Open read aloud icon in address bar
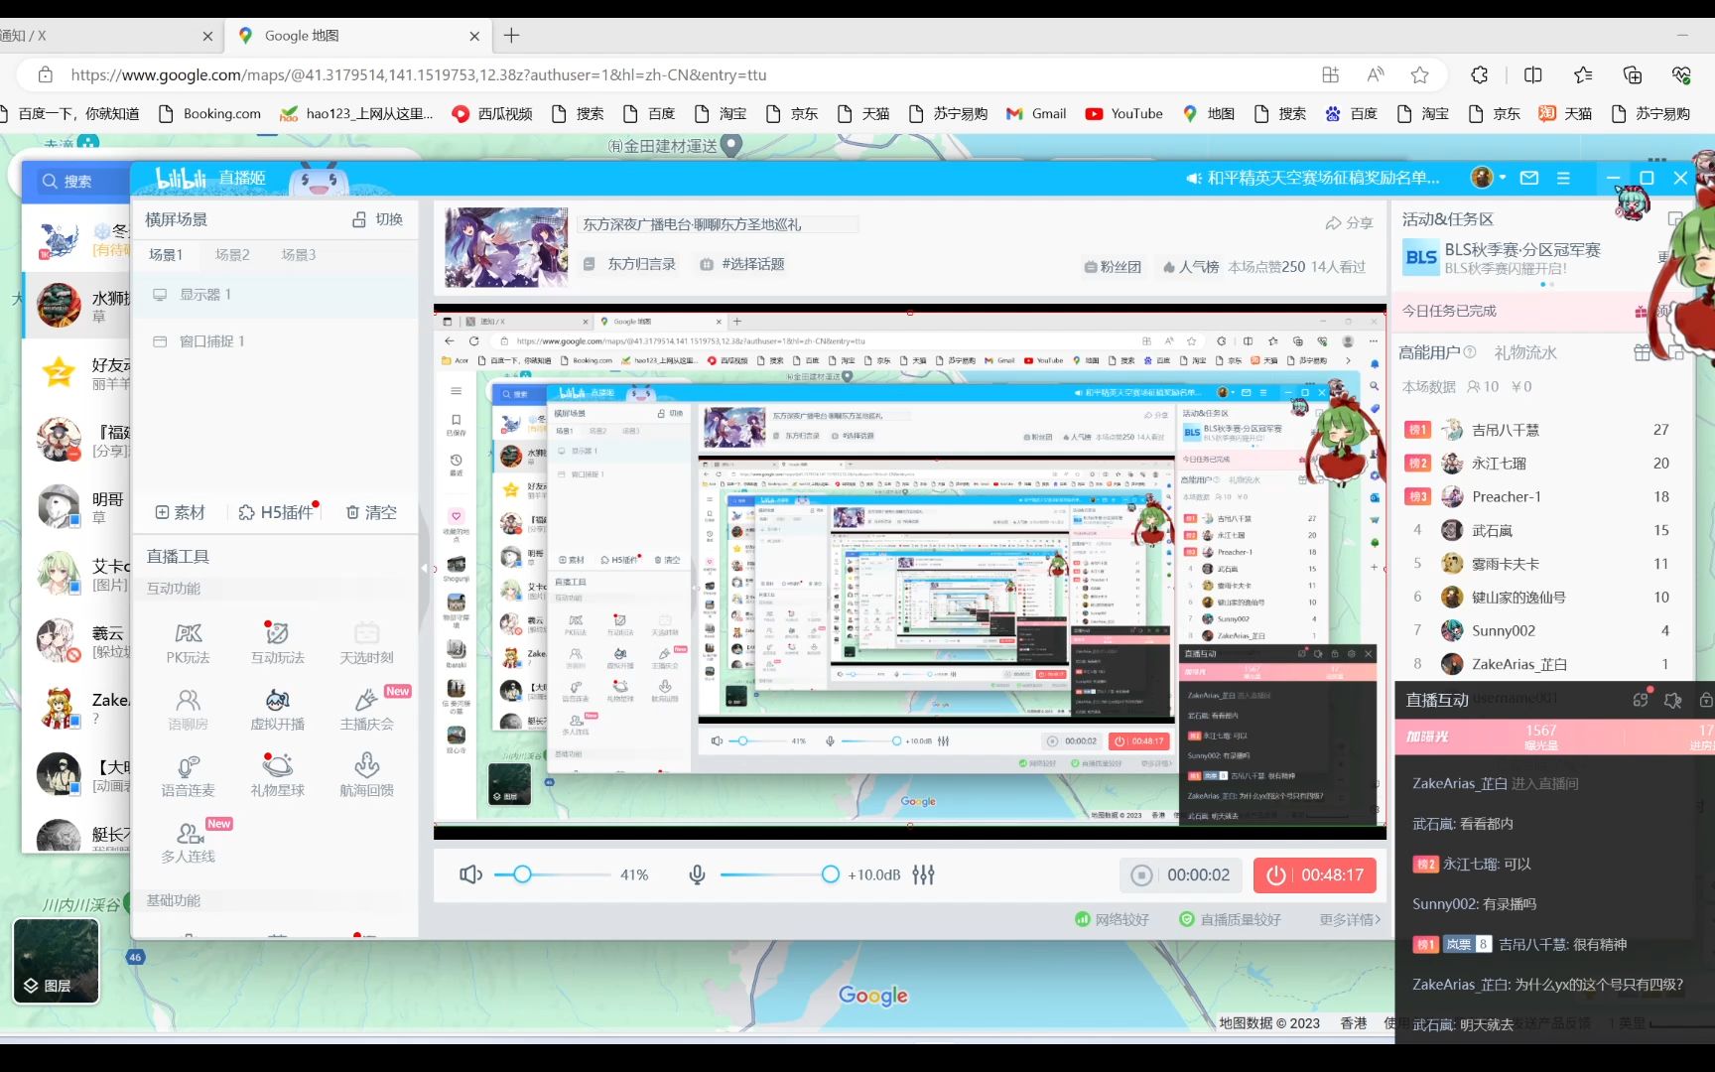1715x1072 pixels. tap(1376, 74)
